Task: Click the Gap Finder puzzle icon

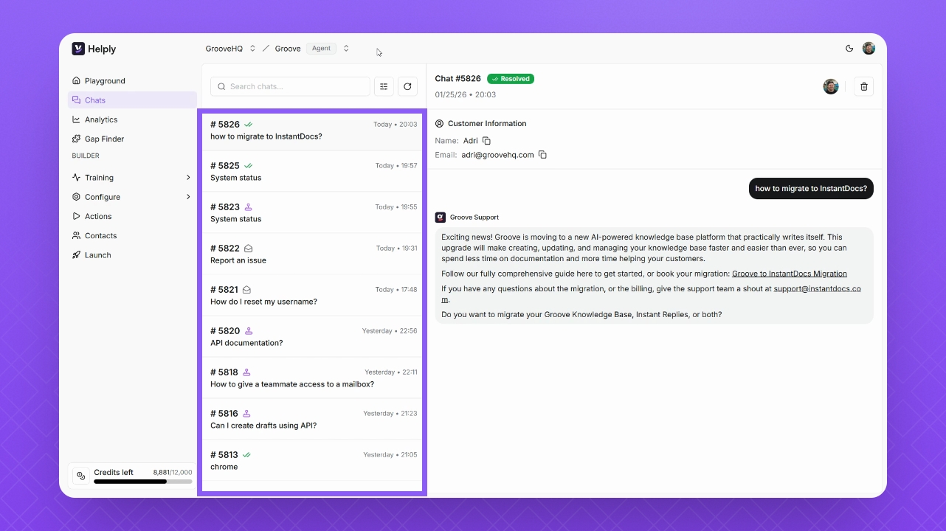Action: click(x=77, y=139)
